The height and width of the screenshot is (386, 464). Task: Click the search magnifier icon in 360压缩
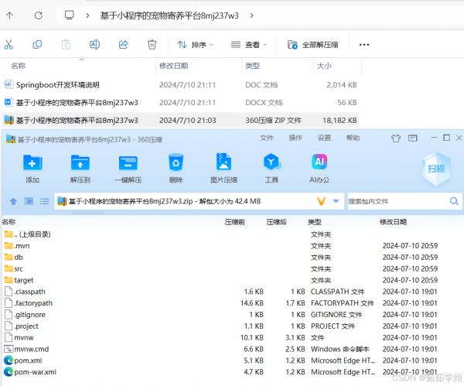click(x=454, y=201)
